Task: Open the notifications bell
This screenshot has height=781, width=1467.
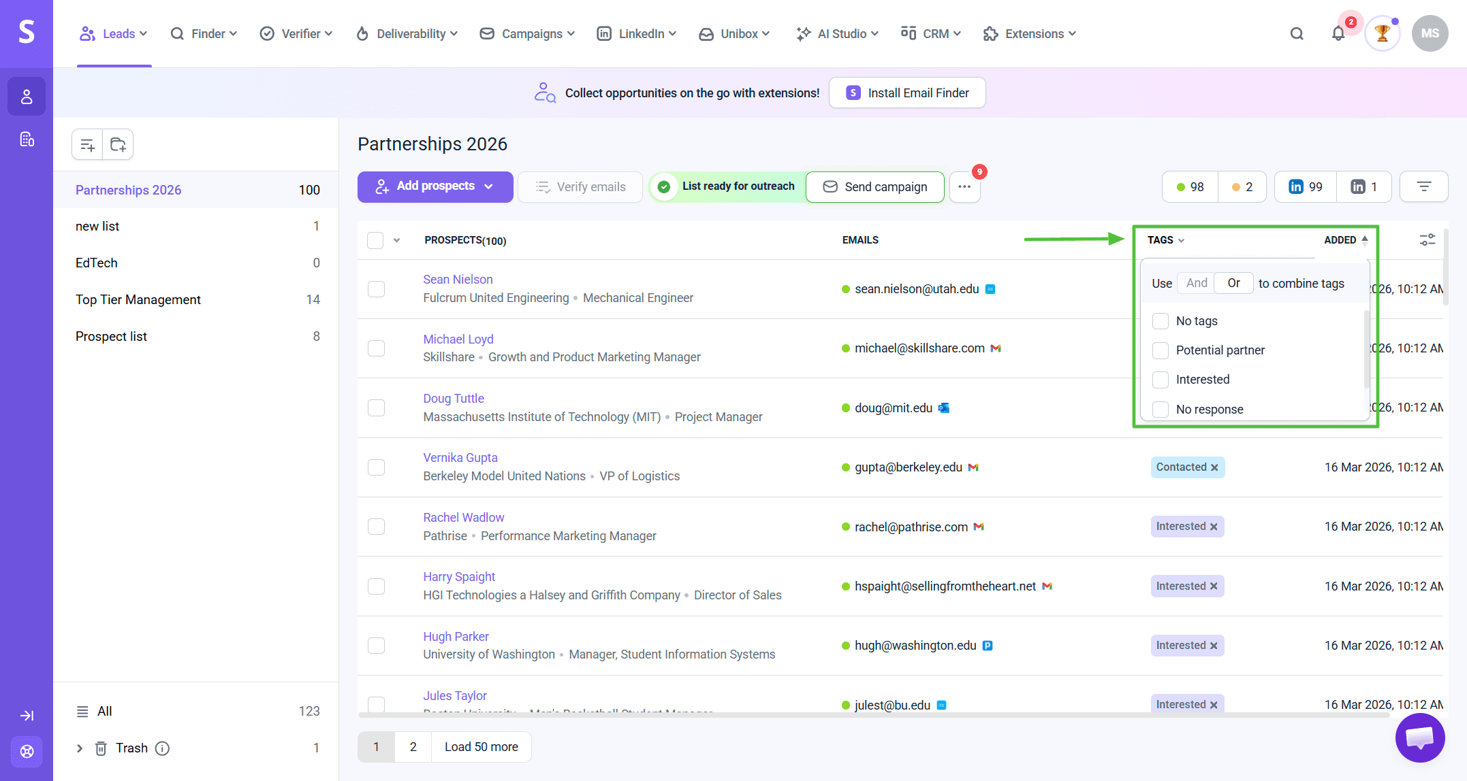Action: [1338, 33]
